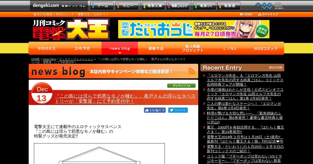Open the 電撃ch top navigation button
The width and height of the screenshot is (313, 164).
pos(205,6)
